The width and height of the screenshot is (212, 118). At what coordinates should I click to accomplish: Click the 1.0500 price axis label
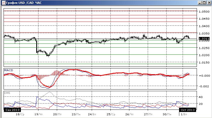click(204, 11)
